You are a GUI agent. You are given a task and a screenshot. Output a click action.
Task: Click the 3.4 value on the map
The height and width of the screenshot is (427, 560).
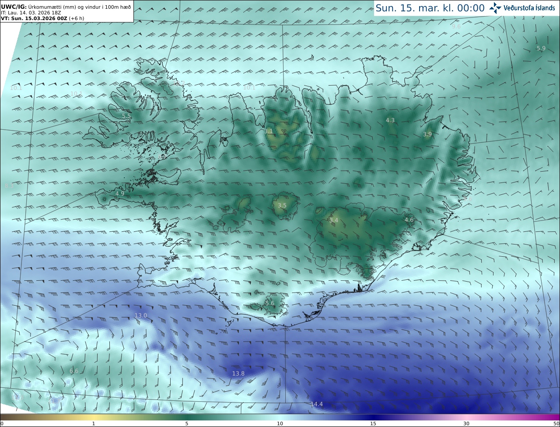(334, 220)
